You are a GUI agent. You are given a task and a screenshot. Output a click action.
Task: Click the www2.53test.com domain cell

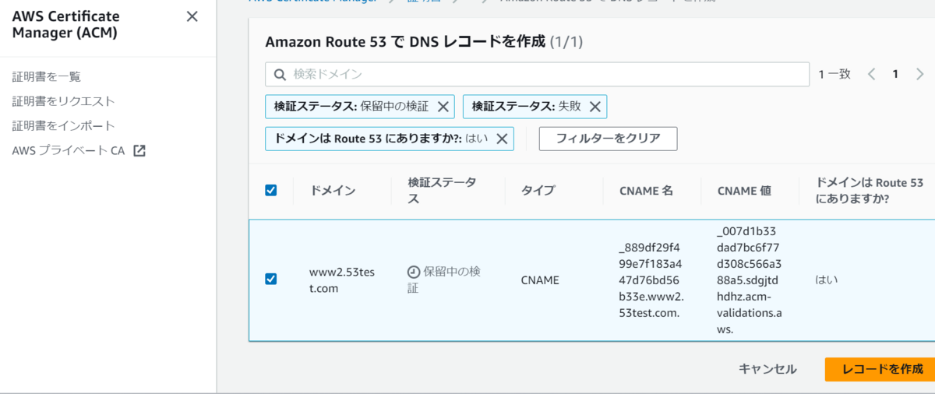[342, 280]
